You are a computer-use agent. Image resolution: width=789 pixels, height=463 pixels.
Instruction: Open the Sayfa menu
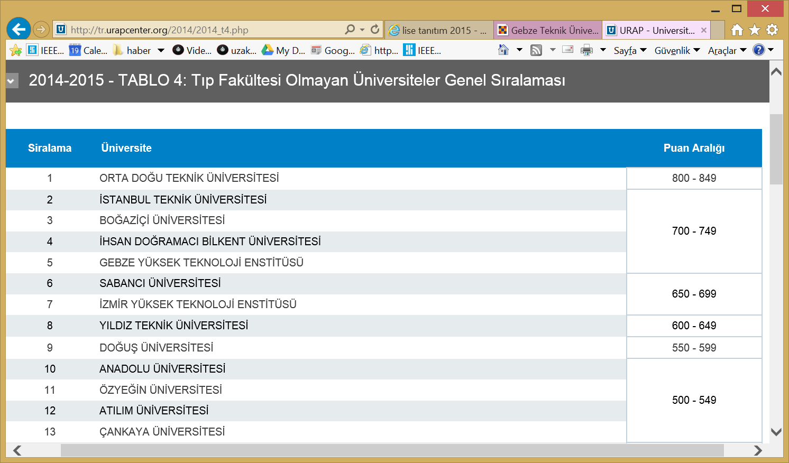click(630, 50)
